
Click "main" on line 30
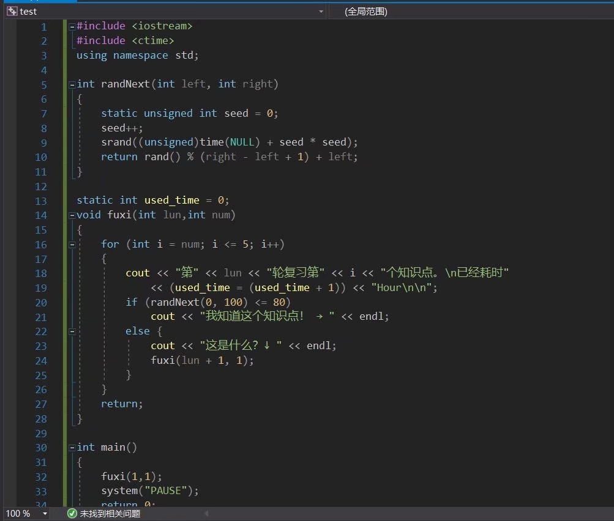click(x=113, y=447)
